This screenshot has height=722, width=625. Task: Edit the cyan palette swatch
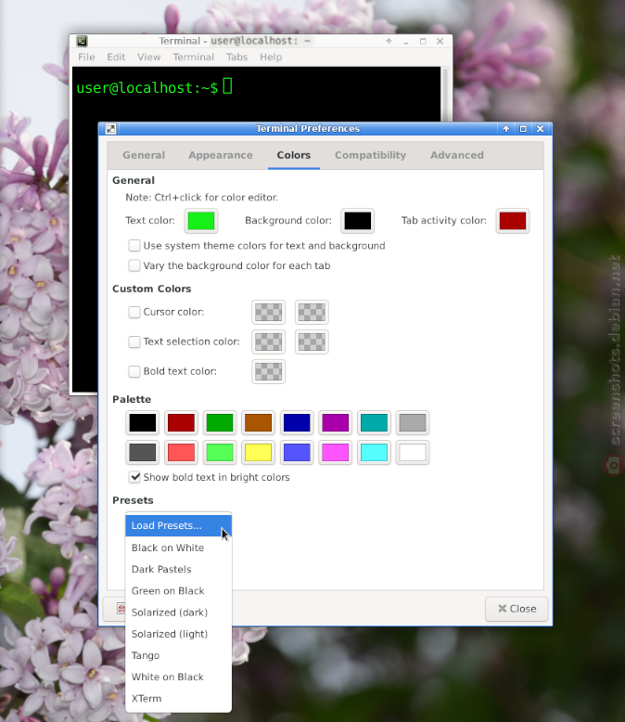coord(374,453)
